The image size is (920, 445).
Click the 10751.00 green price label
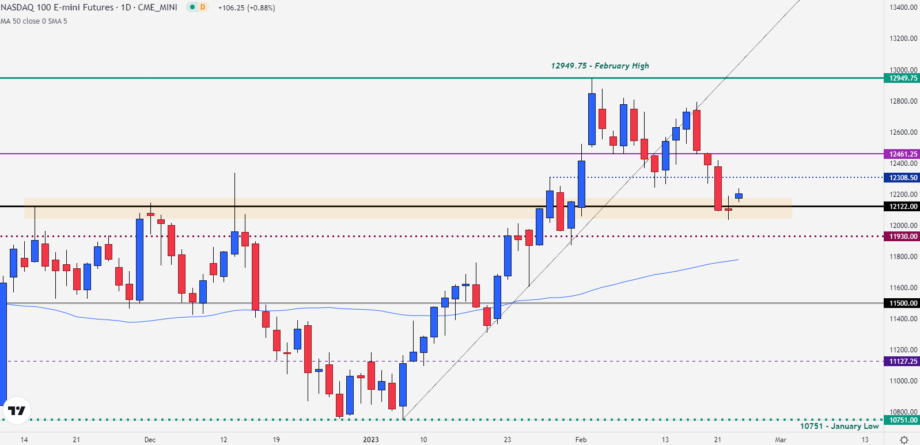[x=902, y=420]
